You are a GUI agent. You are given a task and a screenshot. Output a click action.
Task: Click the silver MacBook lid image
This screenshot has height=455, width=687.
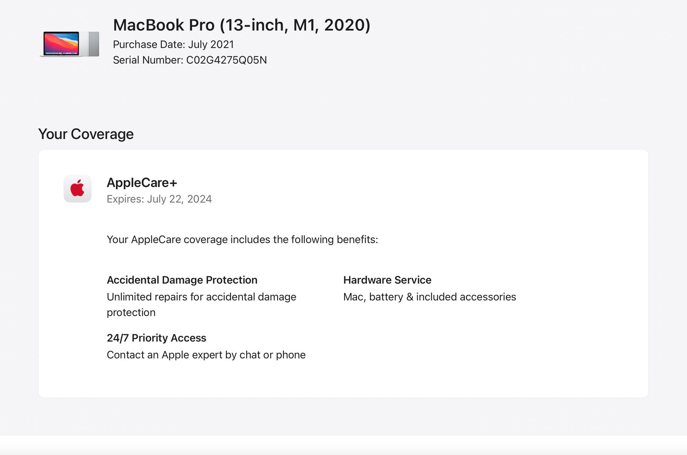(92, 44)
